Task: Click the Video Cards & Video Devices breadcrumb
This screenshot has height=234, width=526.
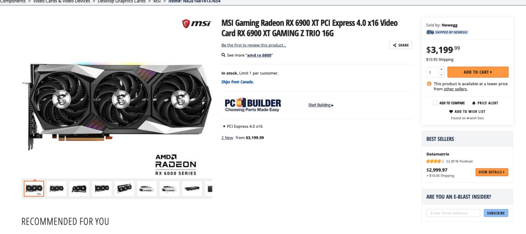Action: pyautogui.click(x=62, y=2)
